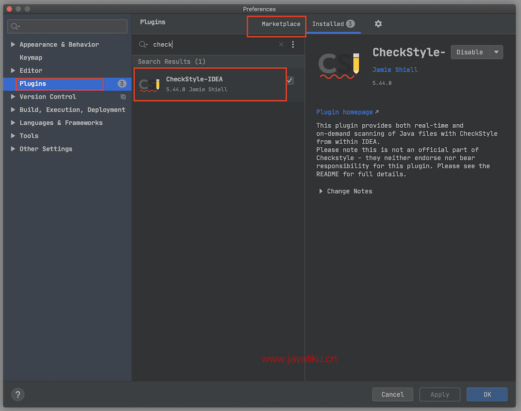The height and width of the screenshot is (411, 521).
Task: Click the plugins settings gear icon
Action: point(378,24)
